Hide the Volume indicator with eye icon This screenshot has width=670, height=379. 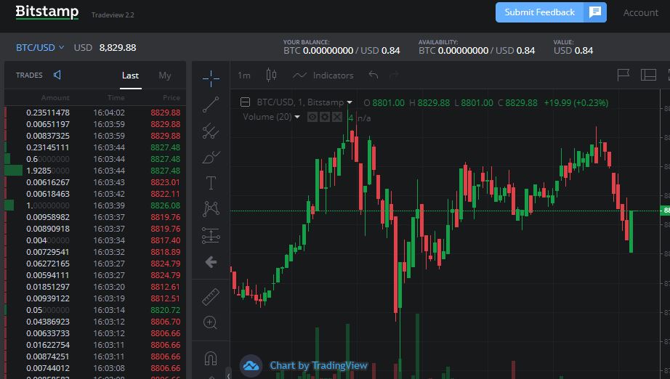coord(312,117)
